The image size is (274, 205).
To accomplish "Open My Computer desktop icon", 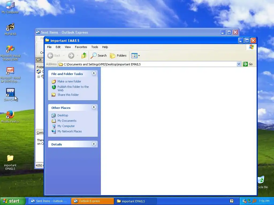I will 10,7.
